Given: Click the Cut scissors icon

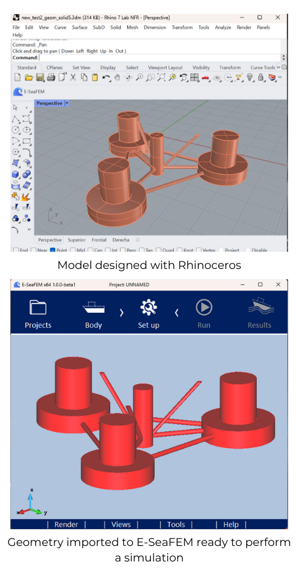Looking at the screenshot, I should (73, 77).
